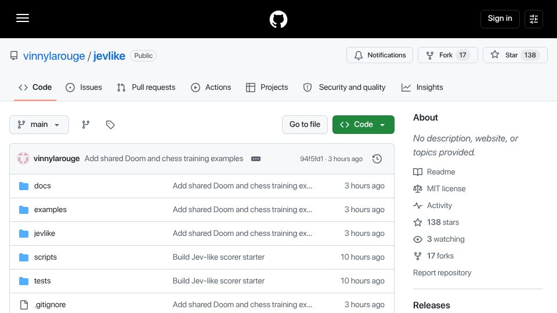The image size is (557, 313).
Task: Open the tests folder
Action: pyautogui.click(x=42, y=281)
